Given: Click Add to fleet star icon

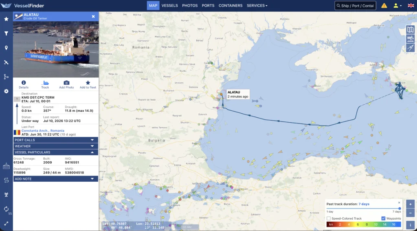Looking at the screenshot, I should point(88,84).
